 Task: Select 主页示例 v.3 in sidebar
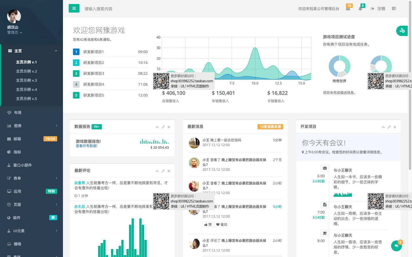[27, 81]
